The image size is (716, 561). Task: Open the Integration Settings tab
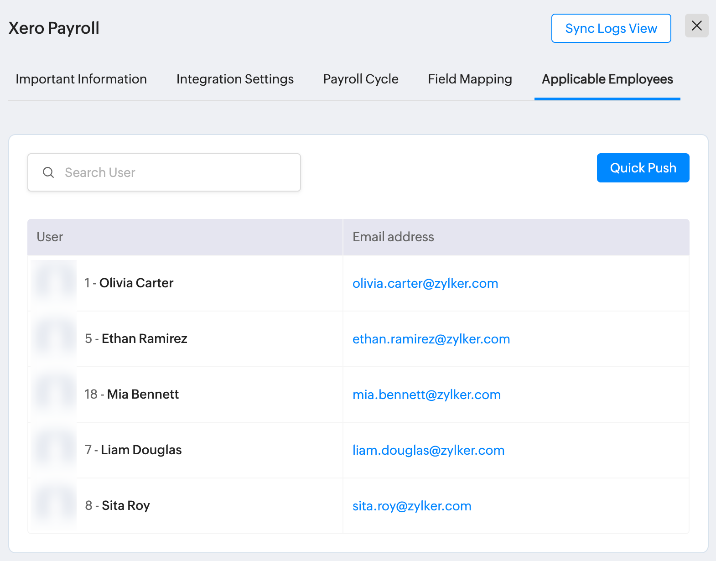[235, 79]
